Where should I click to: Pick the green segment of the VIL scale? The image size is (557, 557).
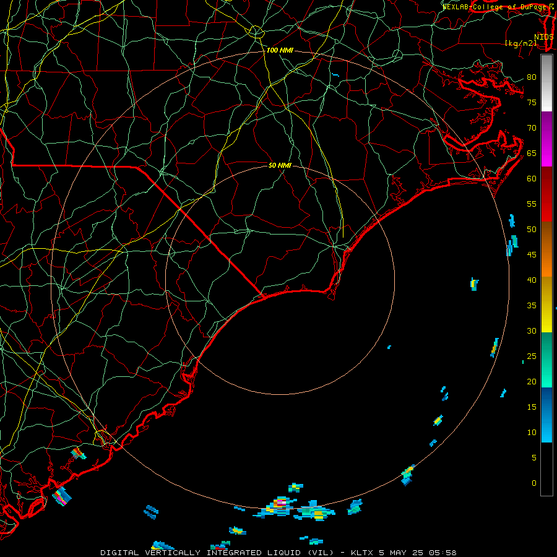[x=546, y=360]
